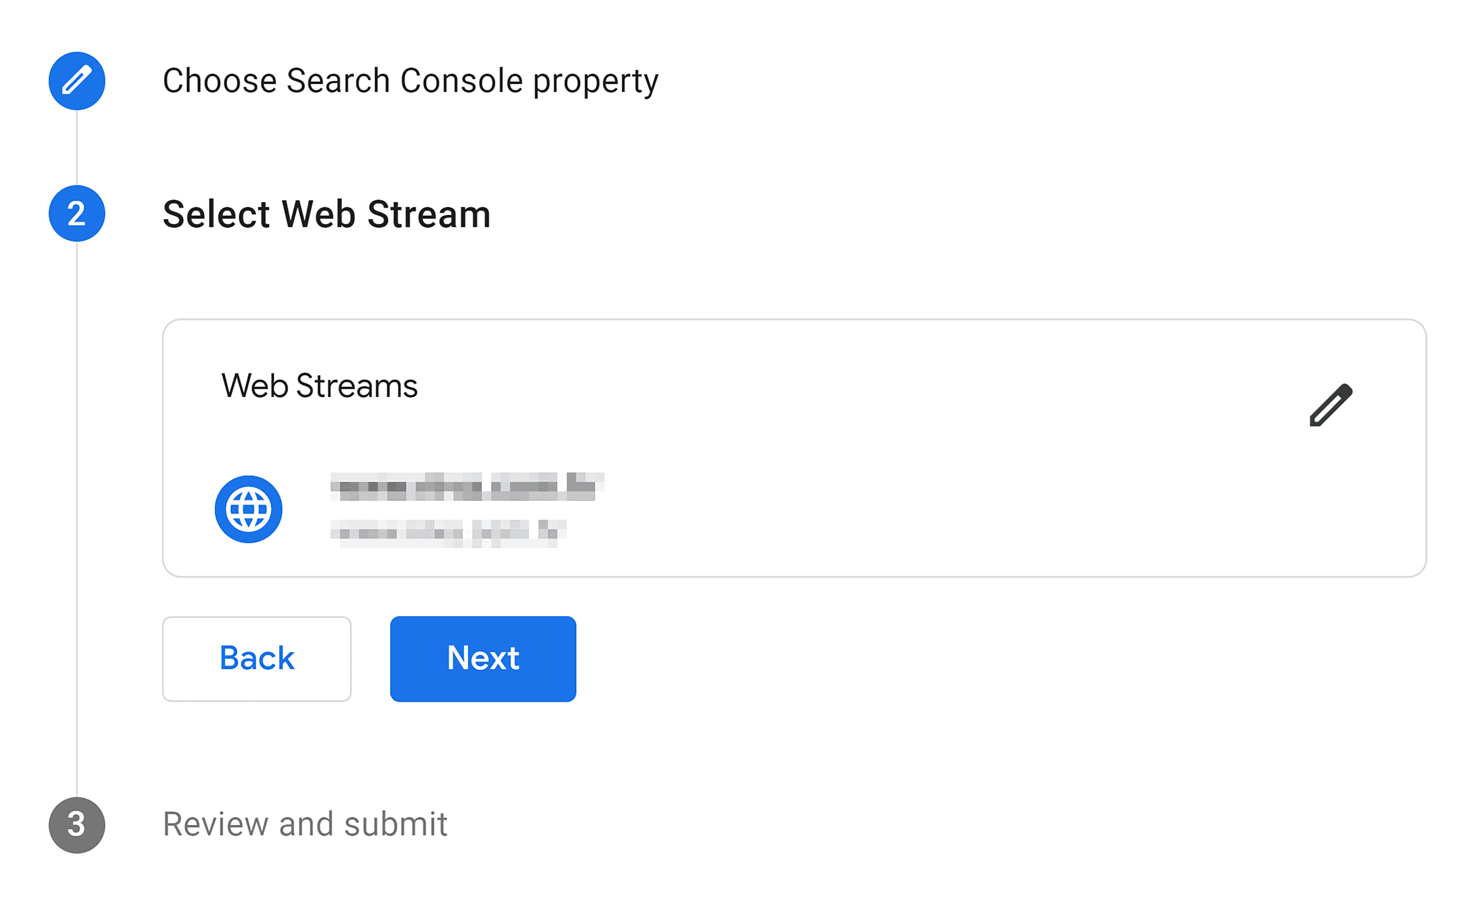Edit the selected web stream with pencil icon
1476x906 pixels.
pos(1330,405)
